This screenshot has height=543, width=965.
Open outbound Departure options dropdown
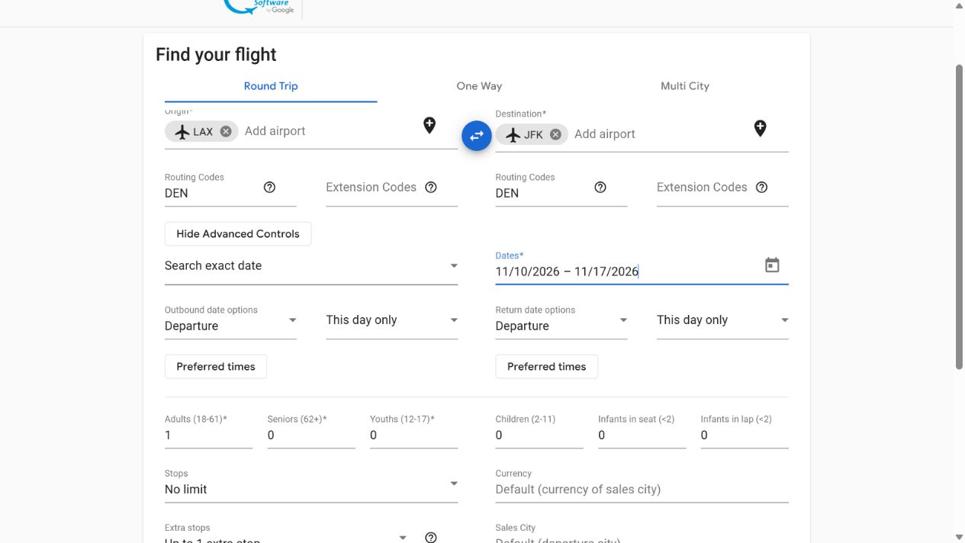coord(230,320)
